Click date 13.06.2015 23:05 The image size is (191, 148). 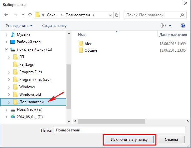(173, 50)
